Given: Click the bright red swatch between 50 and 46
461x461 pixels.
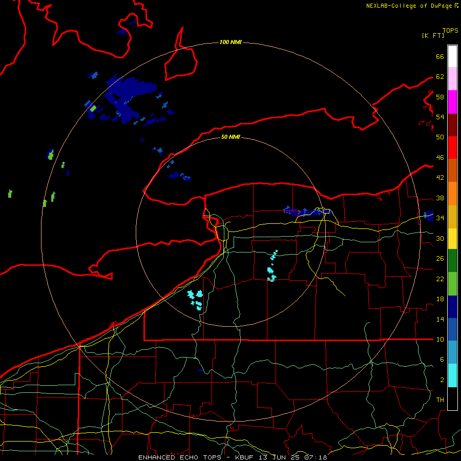Looking at the screenshot, I should [452, 148].
